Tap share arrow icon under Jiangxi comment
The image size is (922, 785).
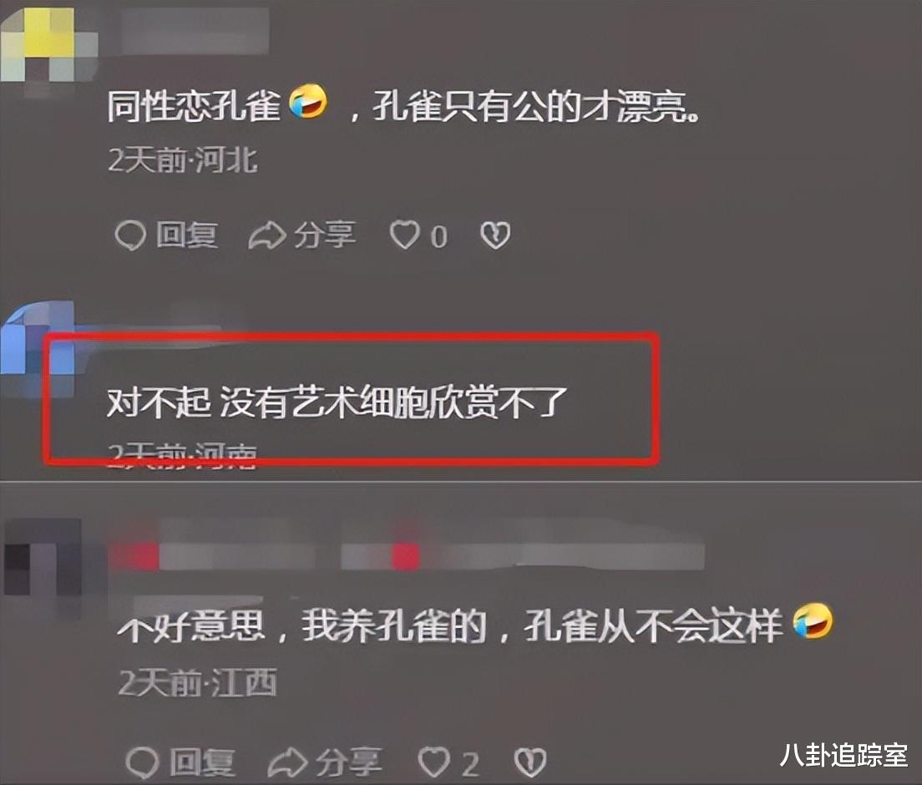click(x=287, y=762)
